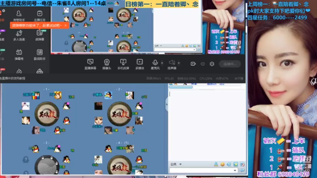
Task: Expand the speaker volume arrow
Action: [x=179, y=63]
